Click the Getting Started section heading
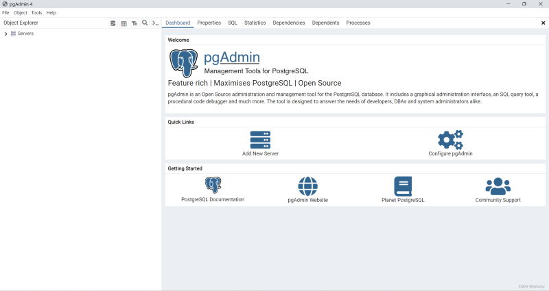 [x=185, y=168]
